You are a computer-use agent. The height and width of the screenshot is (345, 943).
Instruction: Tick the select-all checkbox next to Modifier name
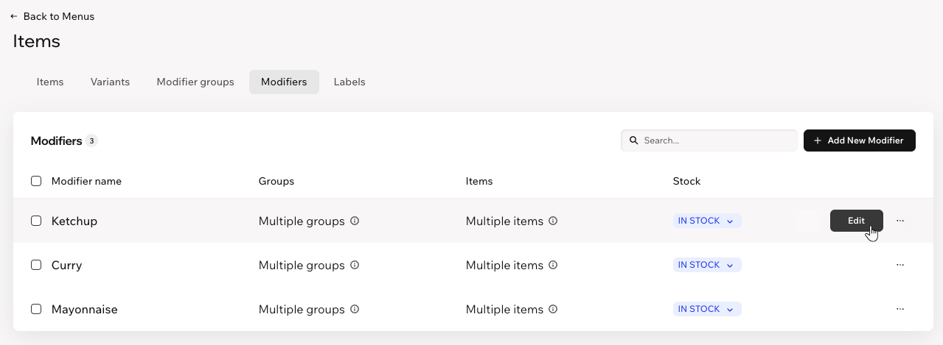(x=36, y=181)
